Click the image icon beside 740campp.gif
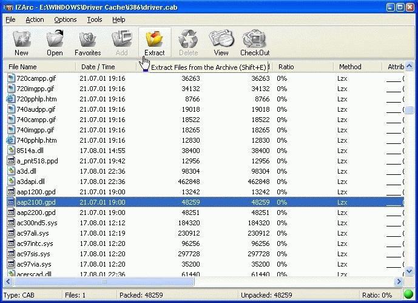 pos(11,120)
